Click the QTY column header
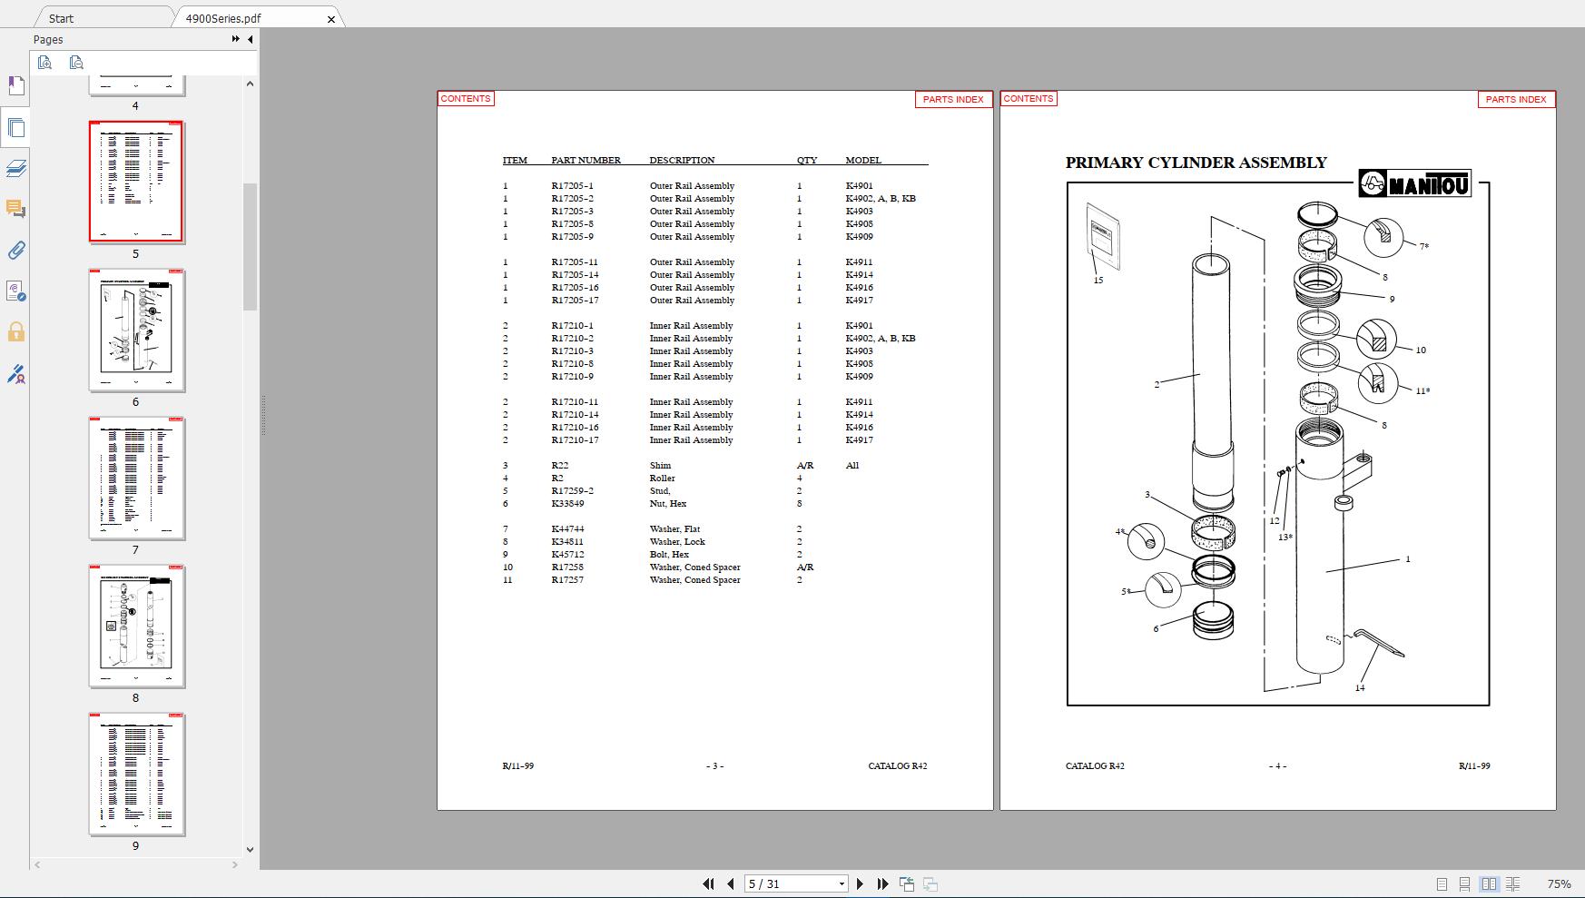This screenshot has width=1585, height=898. coord(807,160)
